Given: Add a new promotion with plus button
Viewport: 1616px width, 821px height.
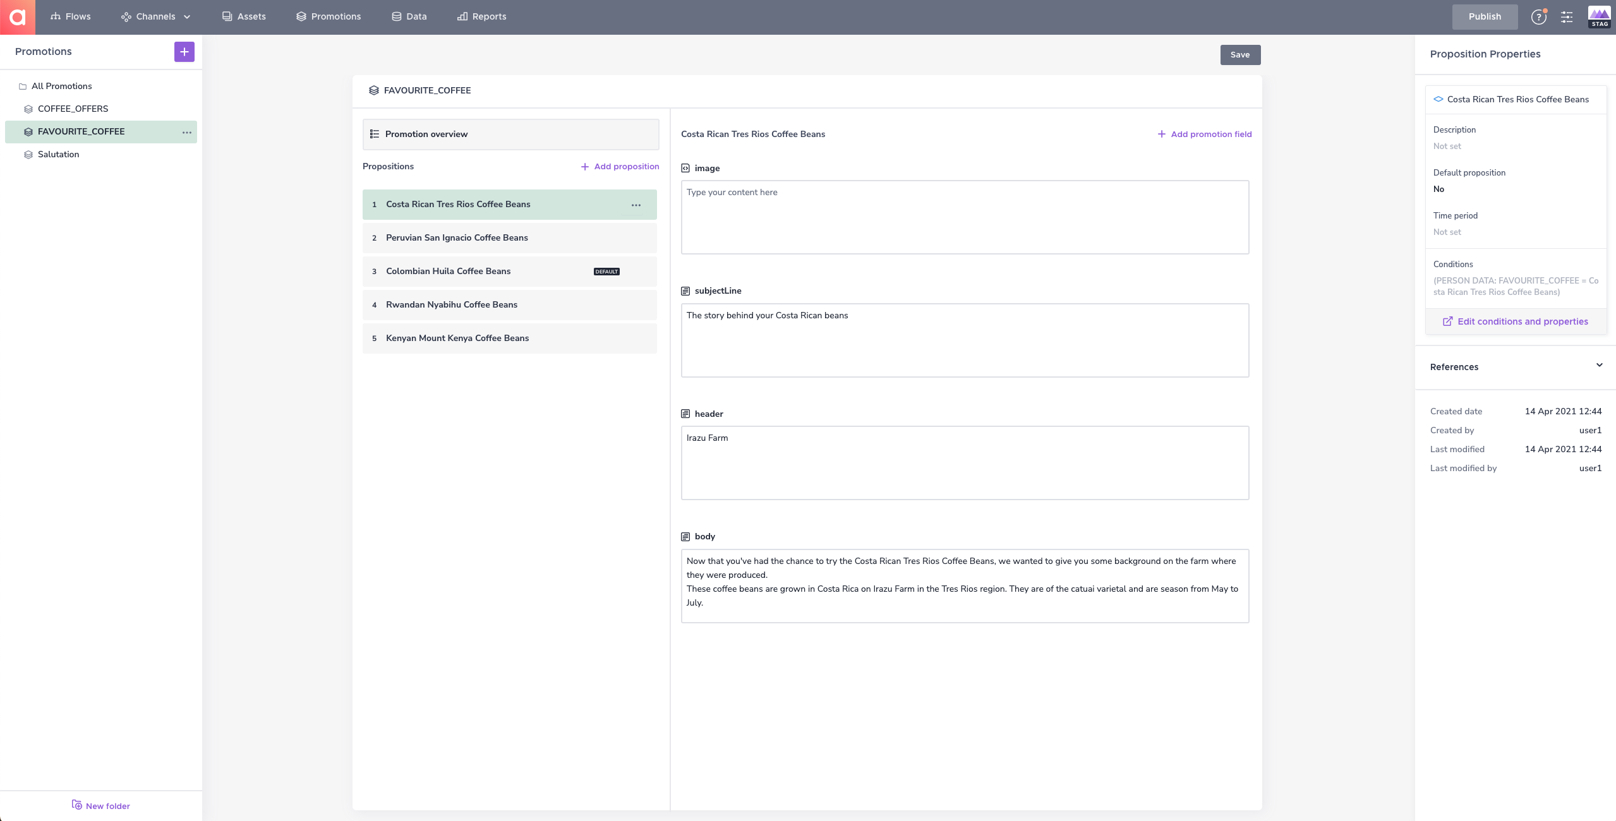Looking at the screenshot, I should (x=184, y=52).
